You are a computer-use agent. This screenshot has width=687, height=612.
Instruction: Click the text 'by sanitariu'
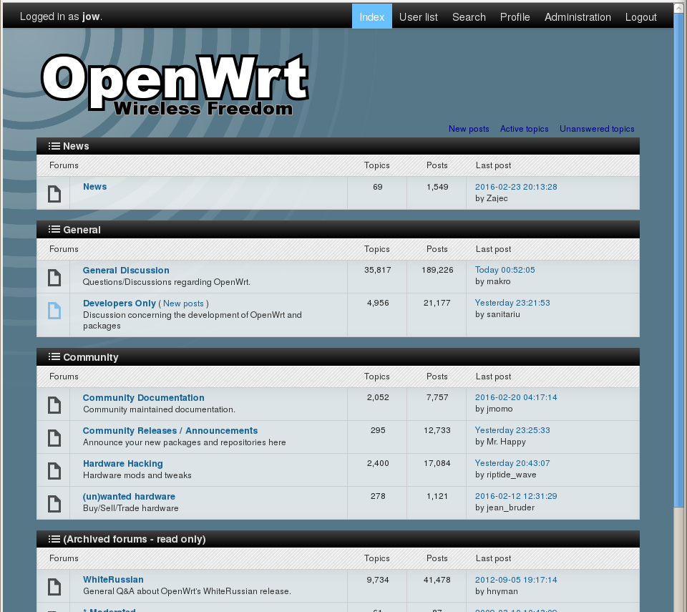(498, 314)
